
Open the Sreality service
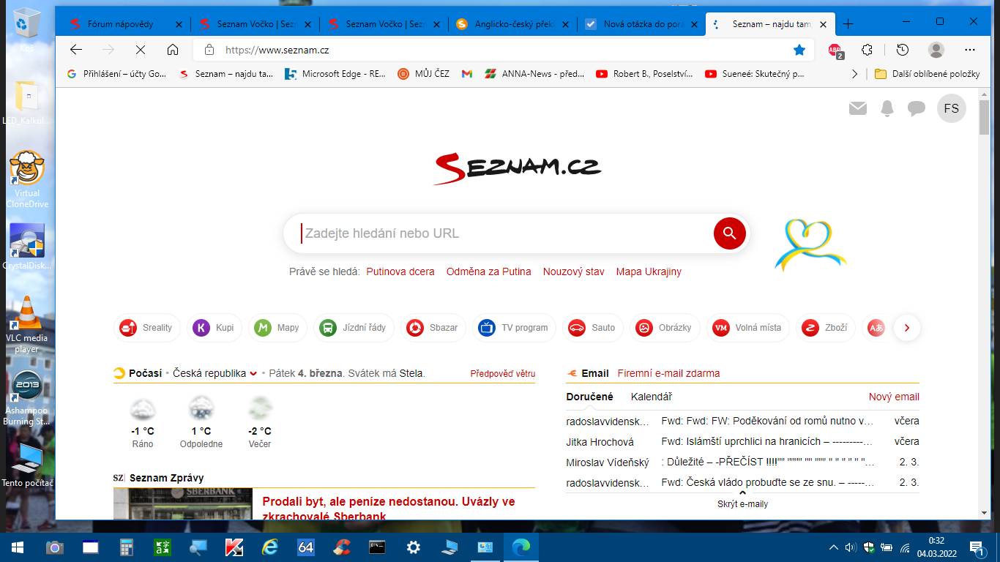(x=147, y=328)
